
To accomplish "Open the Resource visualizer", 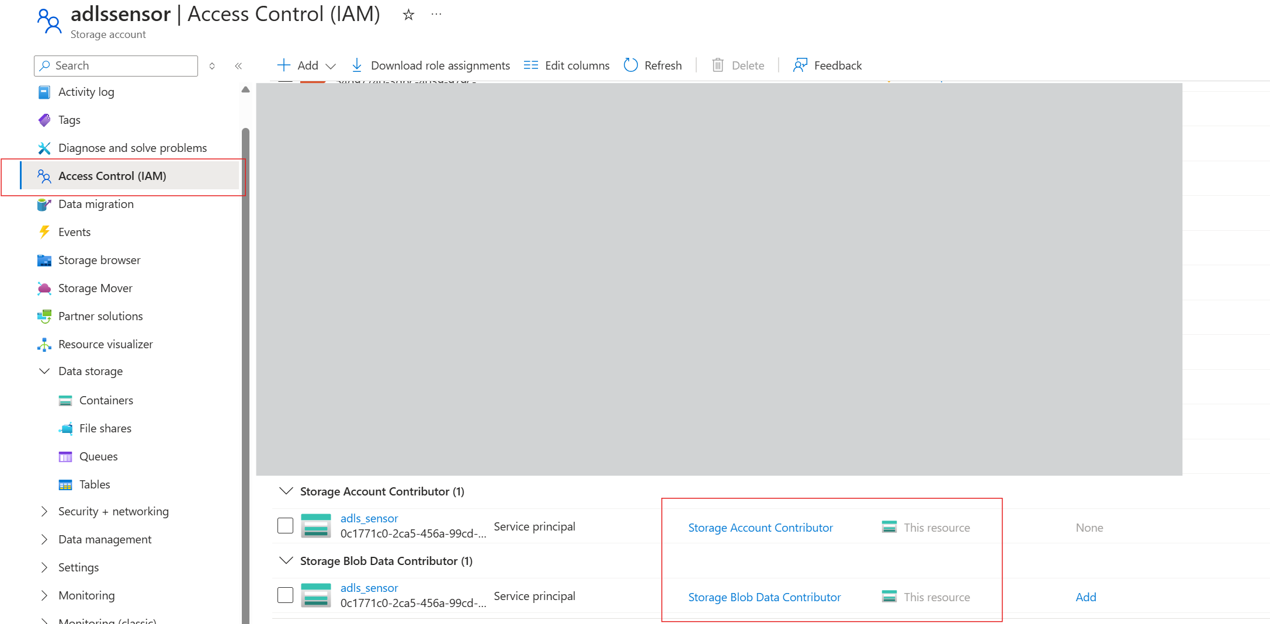I will (106, 344).
